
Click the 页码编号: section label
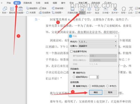point(75,69)
